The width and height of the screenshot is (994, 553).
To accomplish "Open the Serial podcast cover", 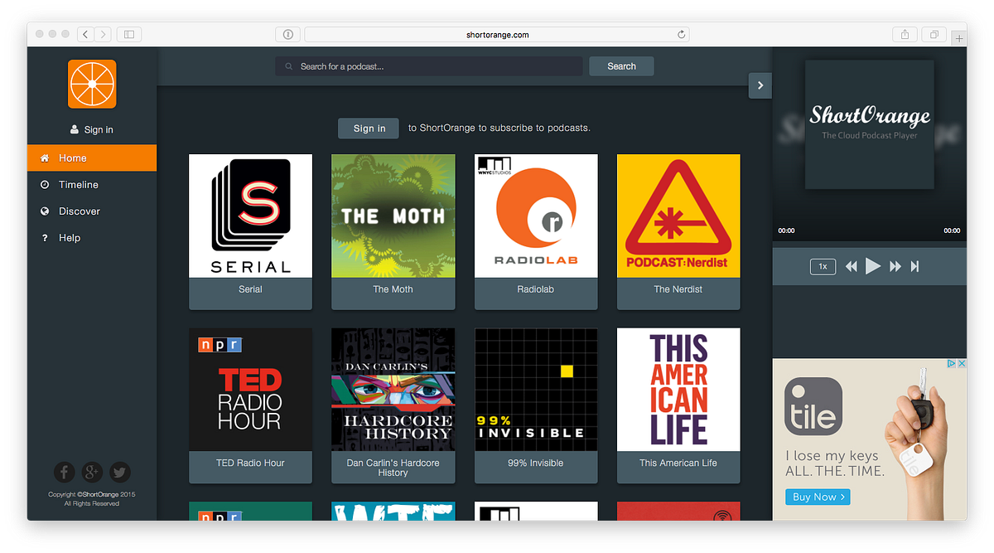I will [x=250, y=216].
